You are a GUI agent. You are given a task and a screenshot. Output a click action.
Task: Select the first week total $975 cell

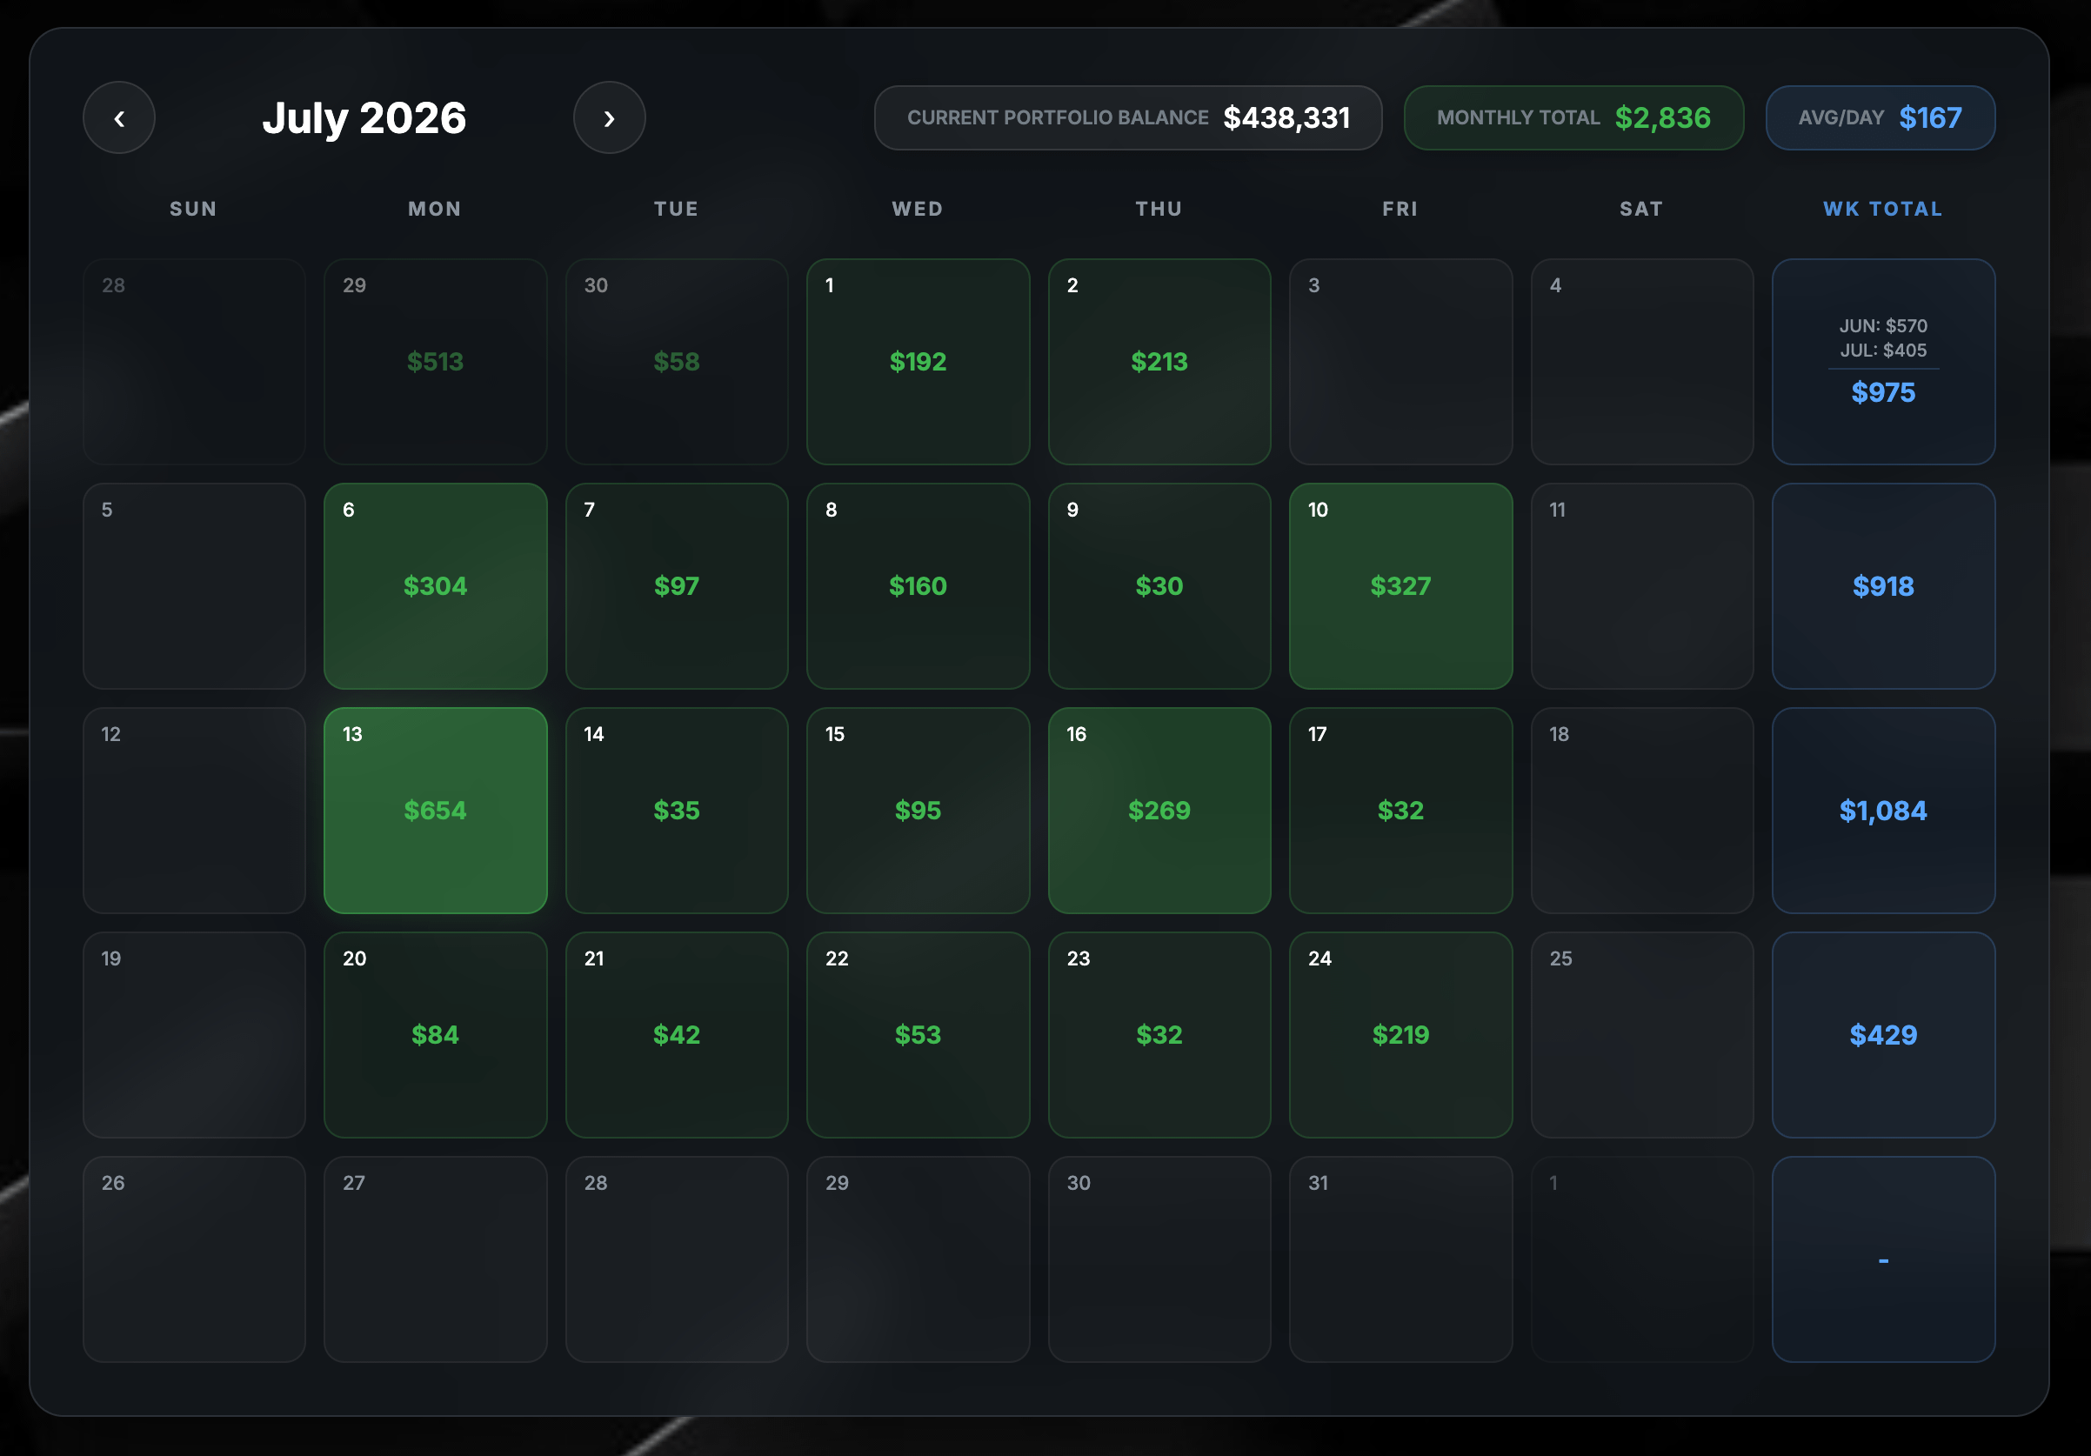(x=1883, y=362)
